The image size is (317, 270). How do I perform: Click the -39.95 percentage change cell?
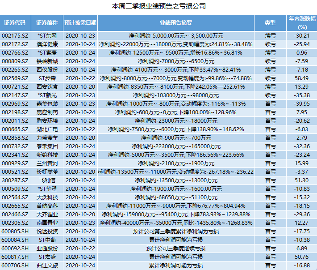[302, 104]
